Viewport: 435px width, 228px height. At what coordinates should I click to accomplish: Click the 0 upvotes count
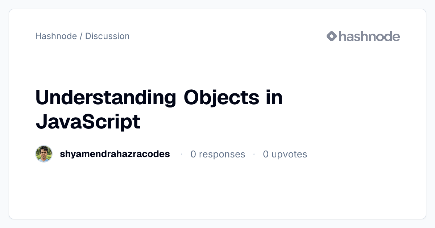(x=285, y=155)
